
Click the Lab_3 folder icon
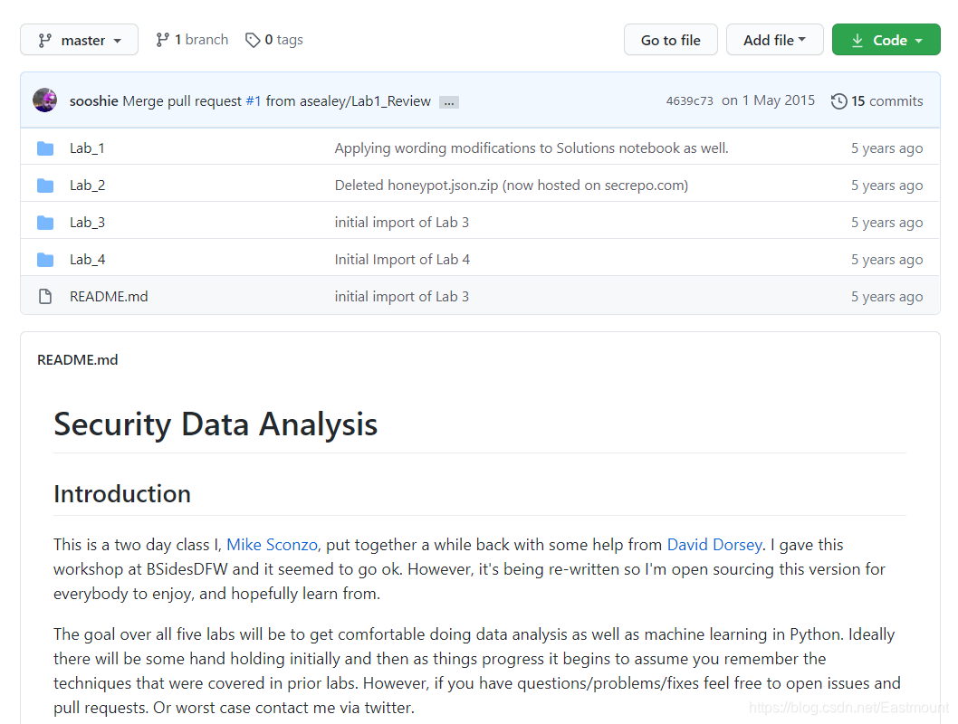(x=45, y=223)
